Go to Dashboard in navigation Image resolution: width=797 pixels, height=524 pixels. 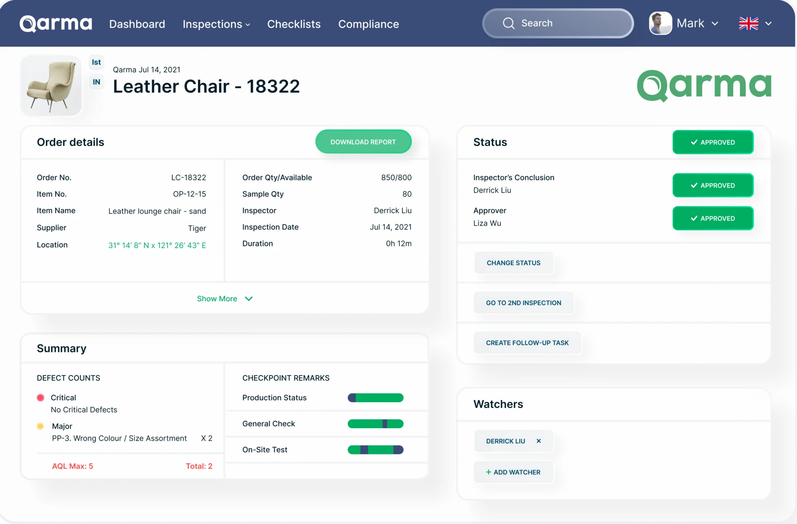coord(137,24)
